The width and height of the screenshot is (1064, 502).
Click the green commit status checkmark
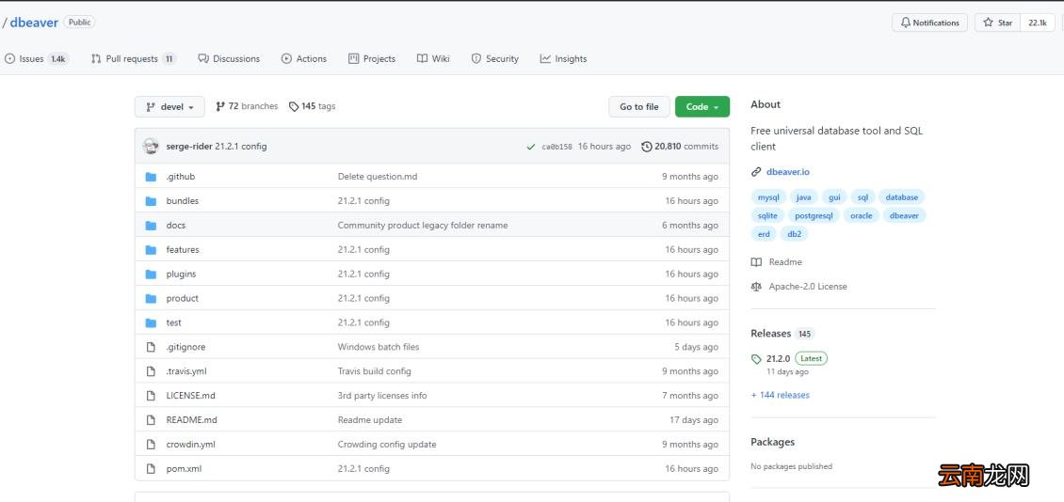(x=531, y=147)
